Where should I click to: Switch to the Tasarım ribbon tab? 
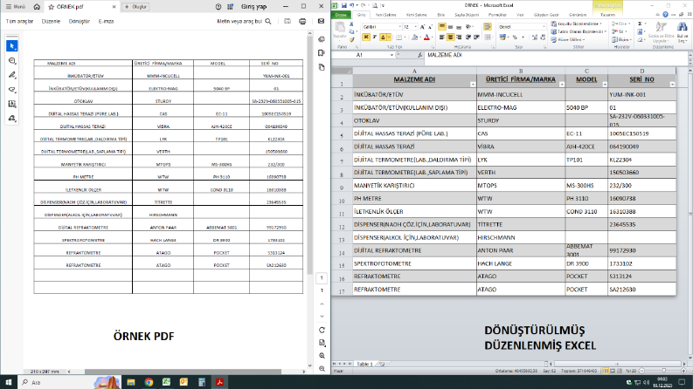(607, 15)
